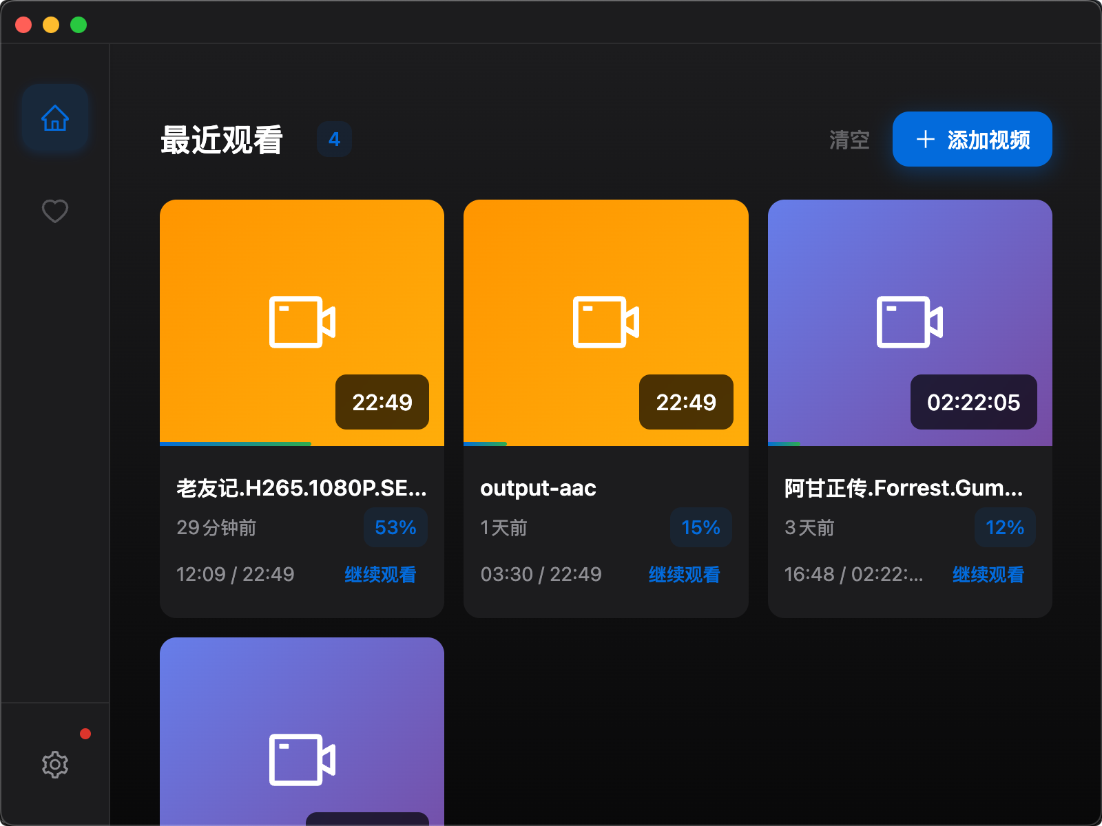Select the 53% progress badge
The height and width of the screenshot is (826, 1102).
pyautogui.click(x=395, y=527)
